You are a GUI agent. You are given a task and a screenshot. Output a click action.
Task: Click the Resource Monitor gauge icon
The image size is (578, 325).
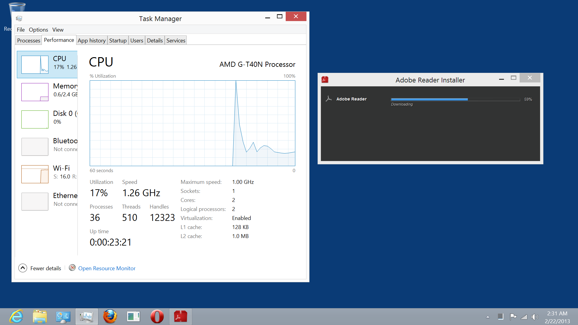(x=72, y=268)
